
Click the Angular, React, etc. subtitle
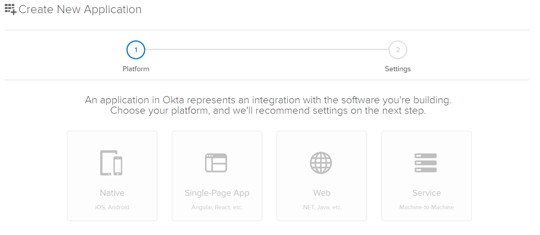217,207
